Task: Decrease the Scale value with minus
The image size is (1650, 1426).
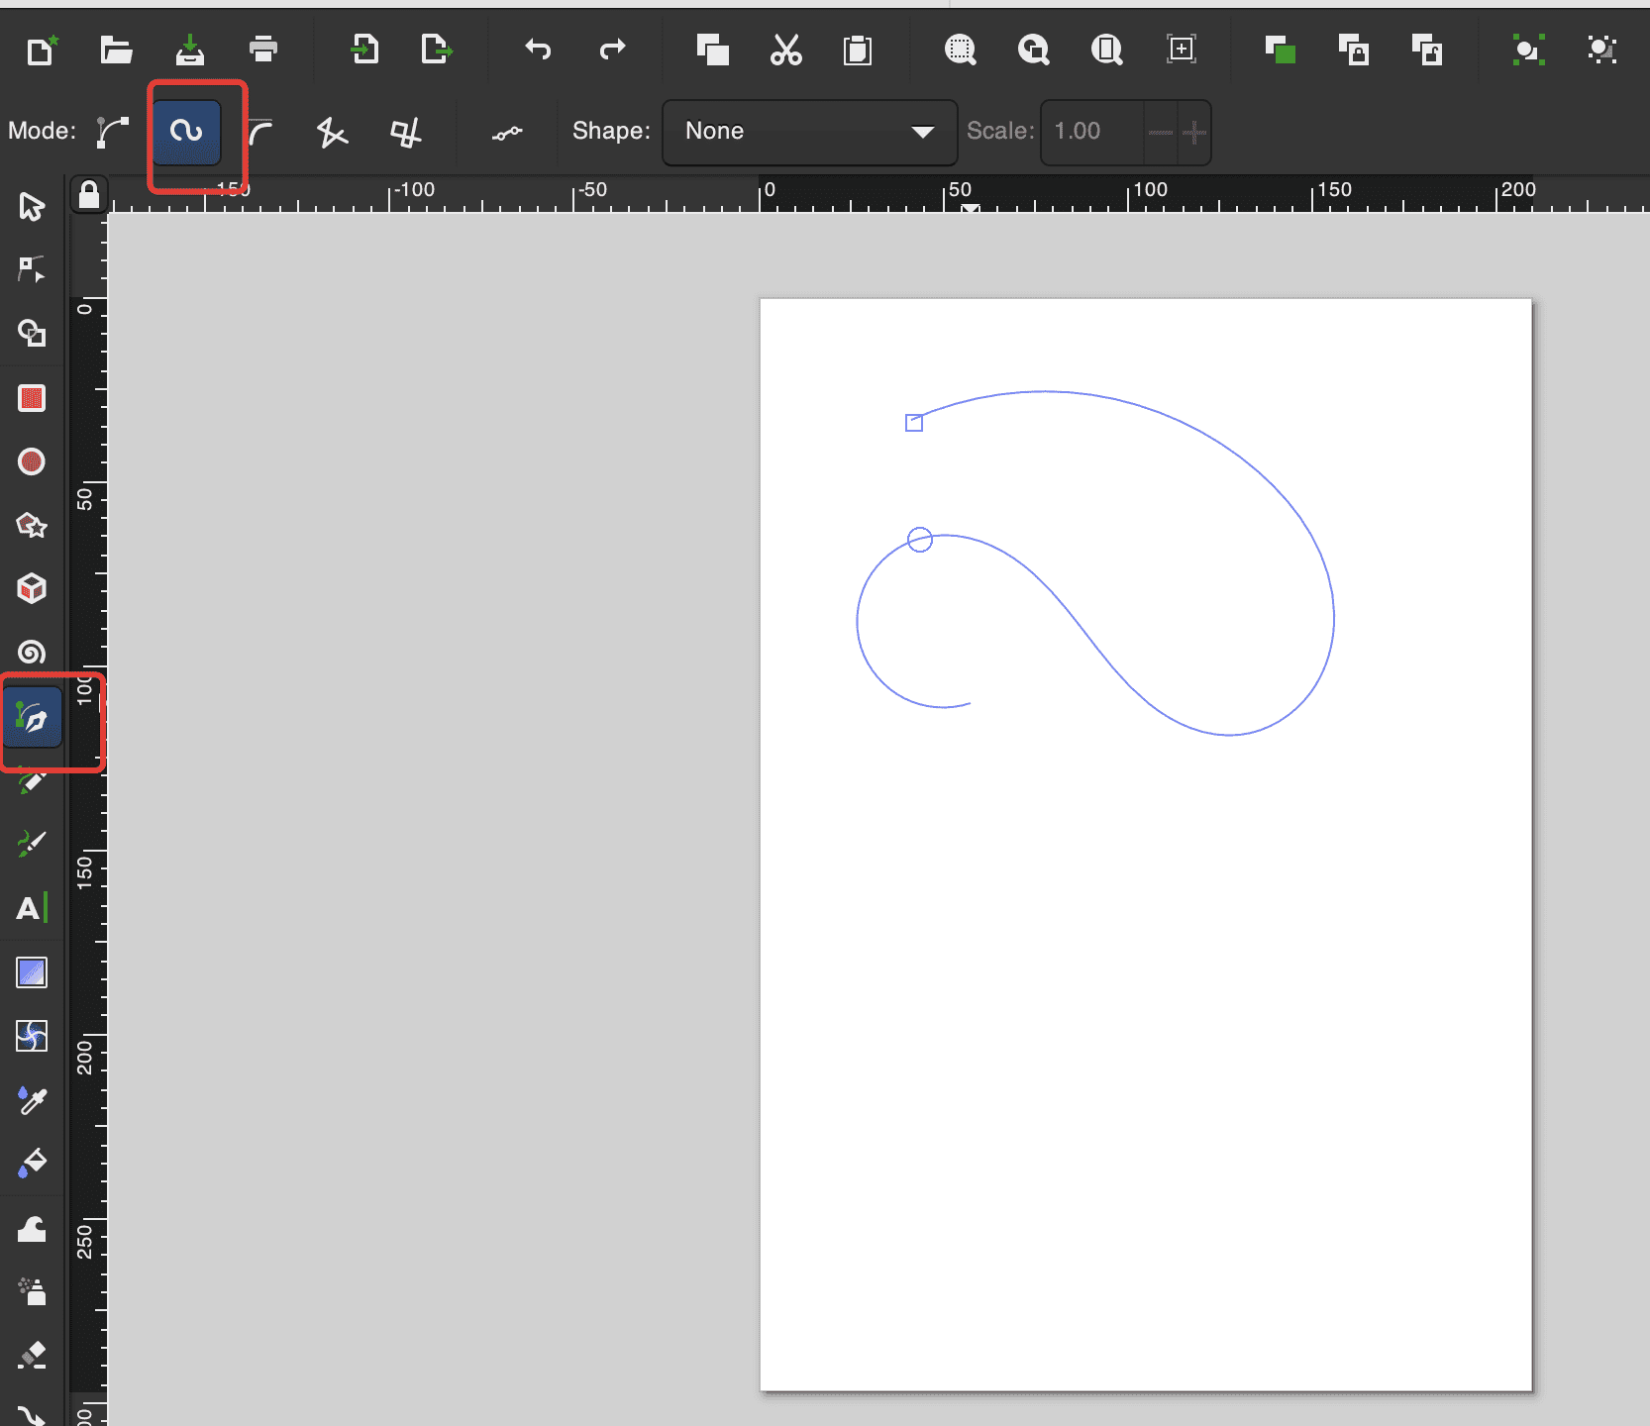Action: click(x=1161, y=132)
